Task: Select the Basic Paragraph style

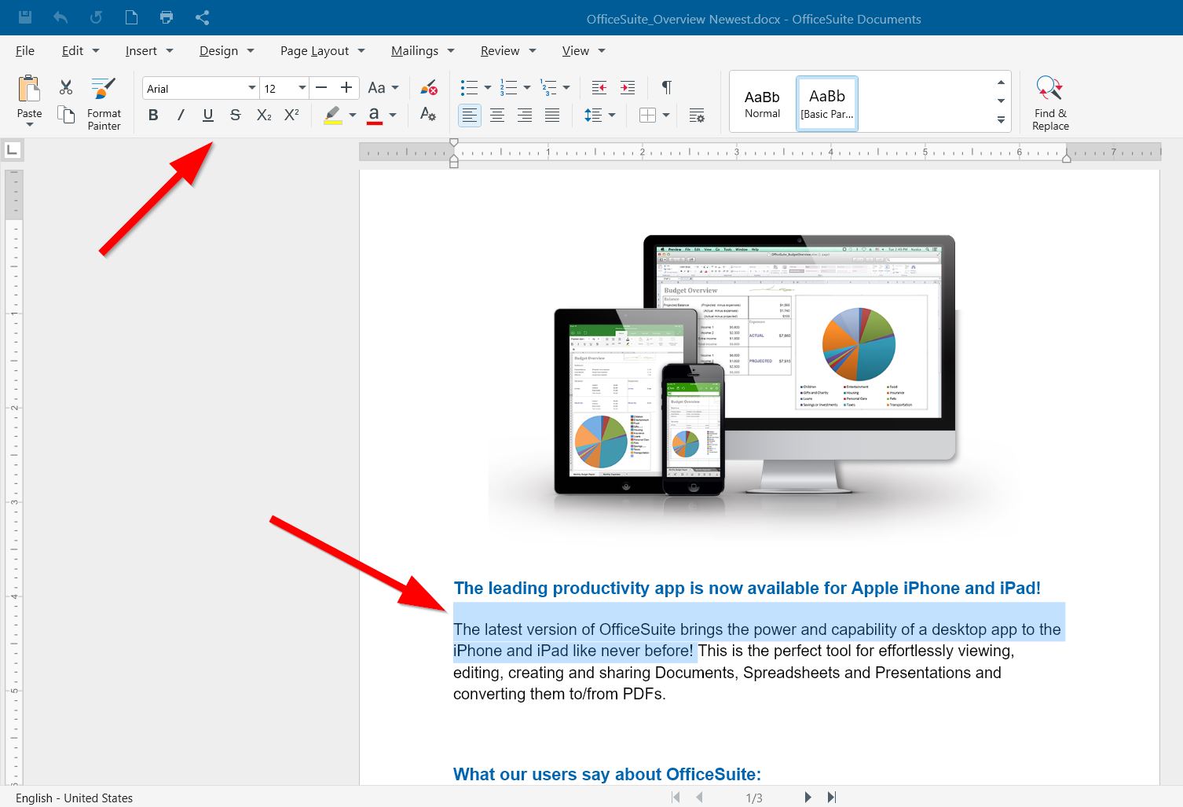Action: (827, 103)
